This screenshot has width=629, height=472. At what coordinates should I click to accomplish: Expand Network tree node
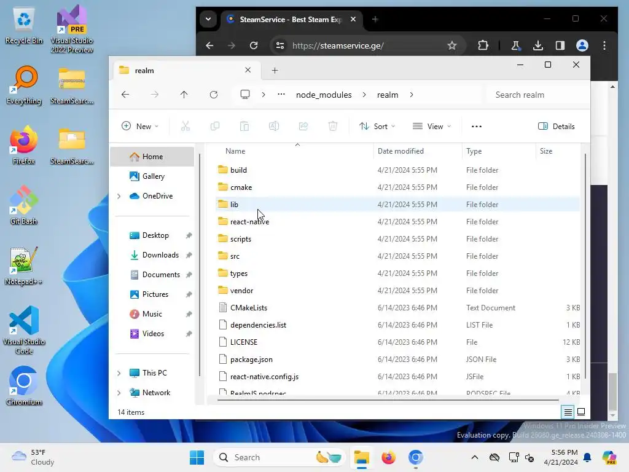[119, 393]
